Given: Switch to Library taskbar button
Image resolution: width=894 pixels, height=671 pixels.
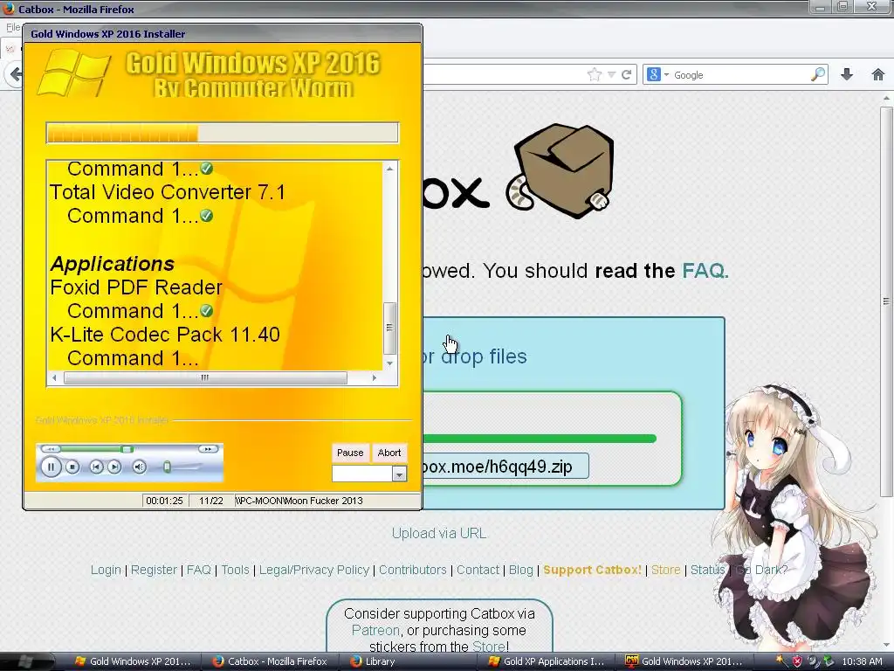Looking at the screenshot, I should 374,662.
